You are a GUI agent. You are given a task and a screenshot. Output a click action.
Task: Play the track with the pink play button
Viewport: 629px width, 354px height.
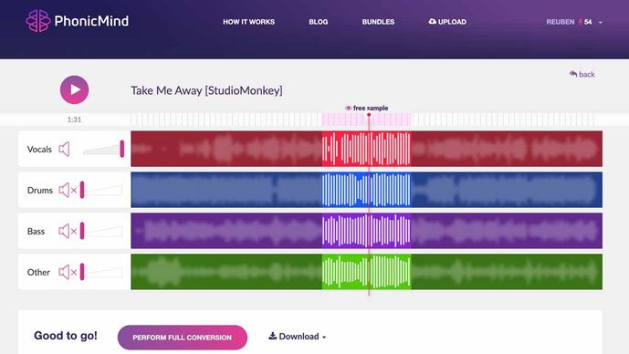point(74,89)
